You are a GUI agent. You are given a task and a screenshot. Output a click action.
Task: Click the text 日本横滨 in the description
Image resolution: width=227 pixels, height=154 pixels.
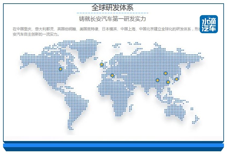109,29
